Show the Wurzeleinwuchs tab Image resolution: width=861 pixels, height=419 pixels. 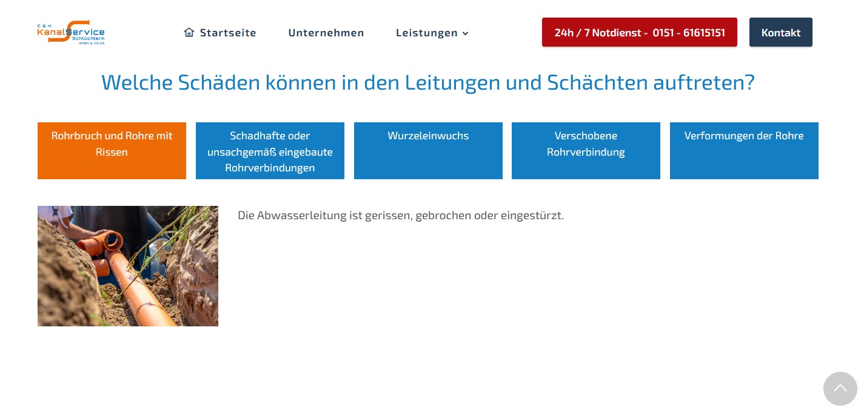pyautogui.click(x=428, y=151)
